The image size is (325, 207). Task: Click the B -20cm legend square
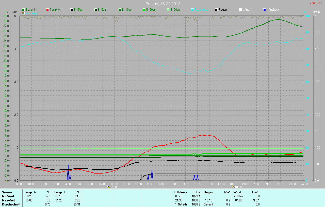click(x=144, y=10)
